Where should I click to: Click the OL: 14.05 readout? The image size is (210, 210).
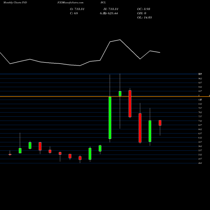pos(144,17)
